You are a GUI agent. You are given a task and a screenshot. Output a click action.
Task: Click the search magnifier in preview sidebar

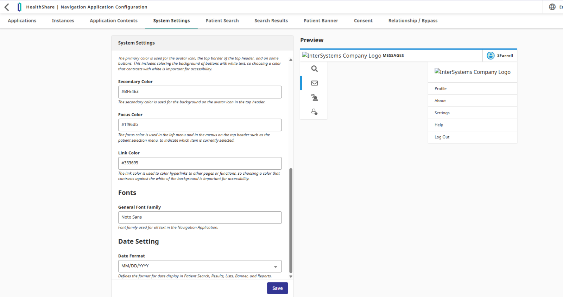click(315, 69)
